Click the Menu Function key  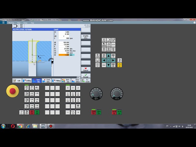tap(108, 49)
